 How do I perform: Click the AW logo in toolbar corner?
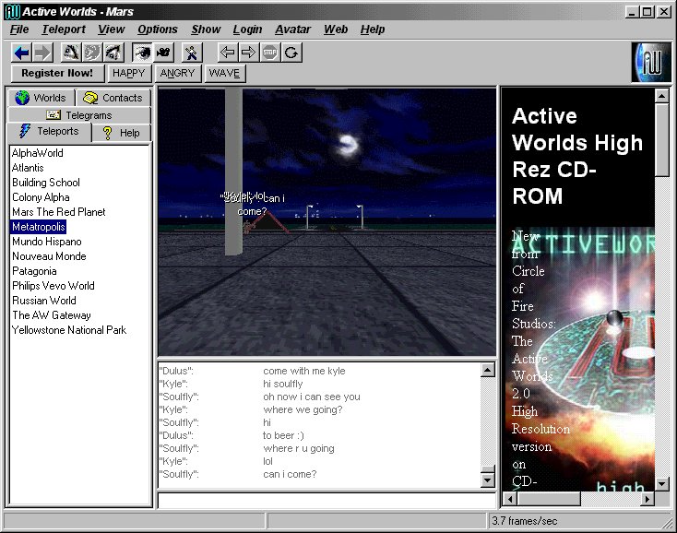[x=651, y=62]
